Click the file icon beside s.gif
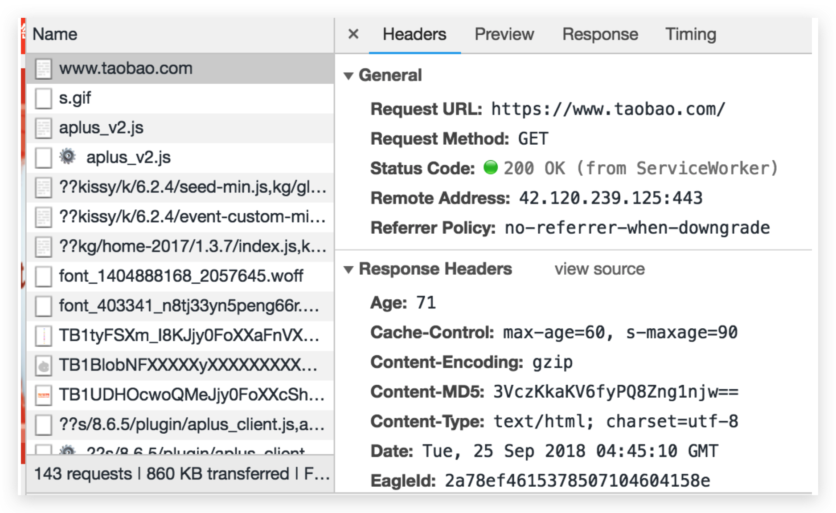Screen dimensions: 836x513 (x=44, y=98)
